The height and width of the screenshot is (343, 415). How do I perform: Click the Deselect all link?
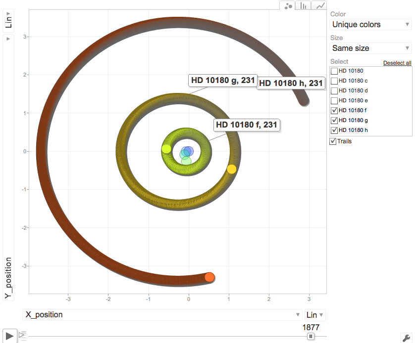397,63
